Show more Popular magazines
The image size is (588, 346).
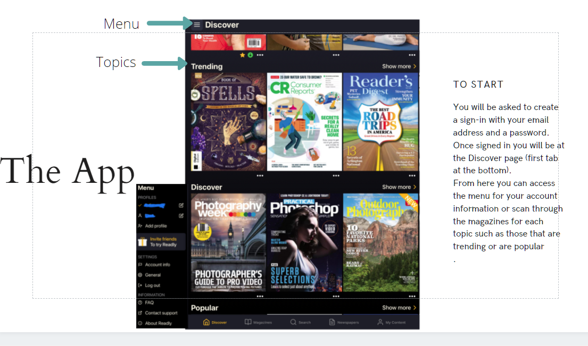[x=399, y=307]
